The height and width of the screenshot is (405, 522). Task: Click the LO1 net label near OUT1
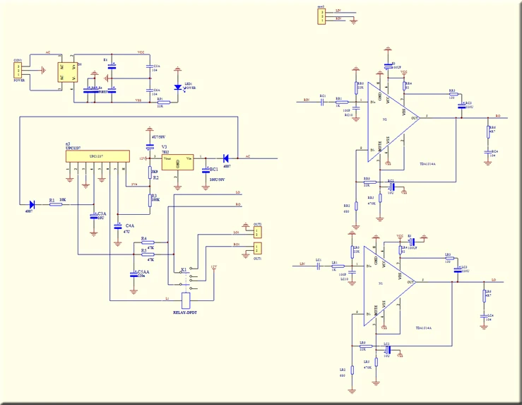point(236,232)
